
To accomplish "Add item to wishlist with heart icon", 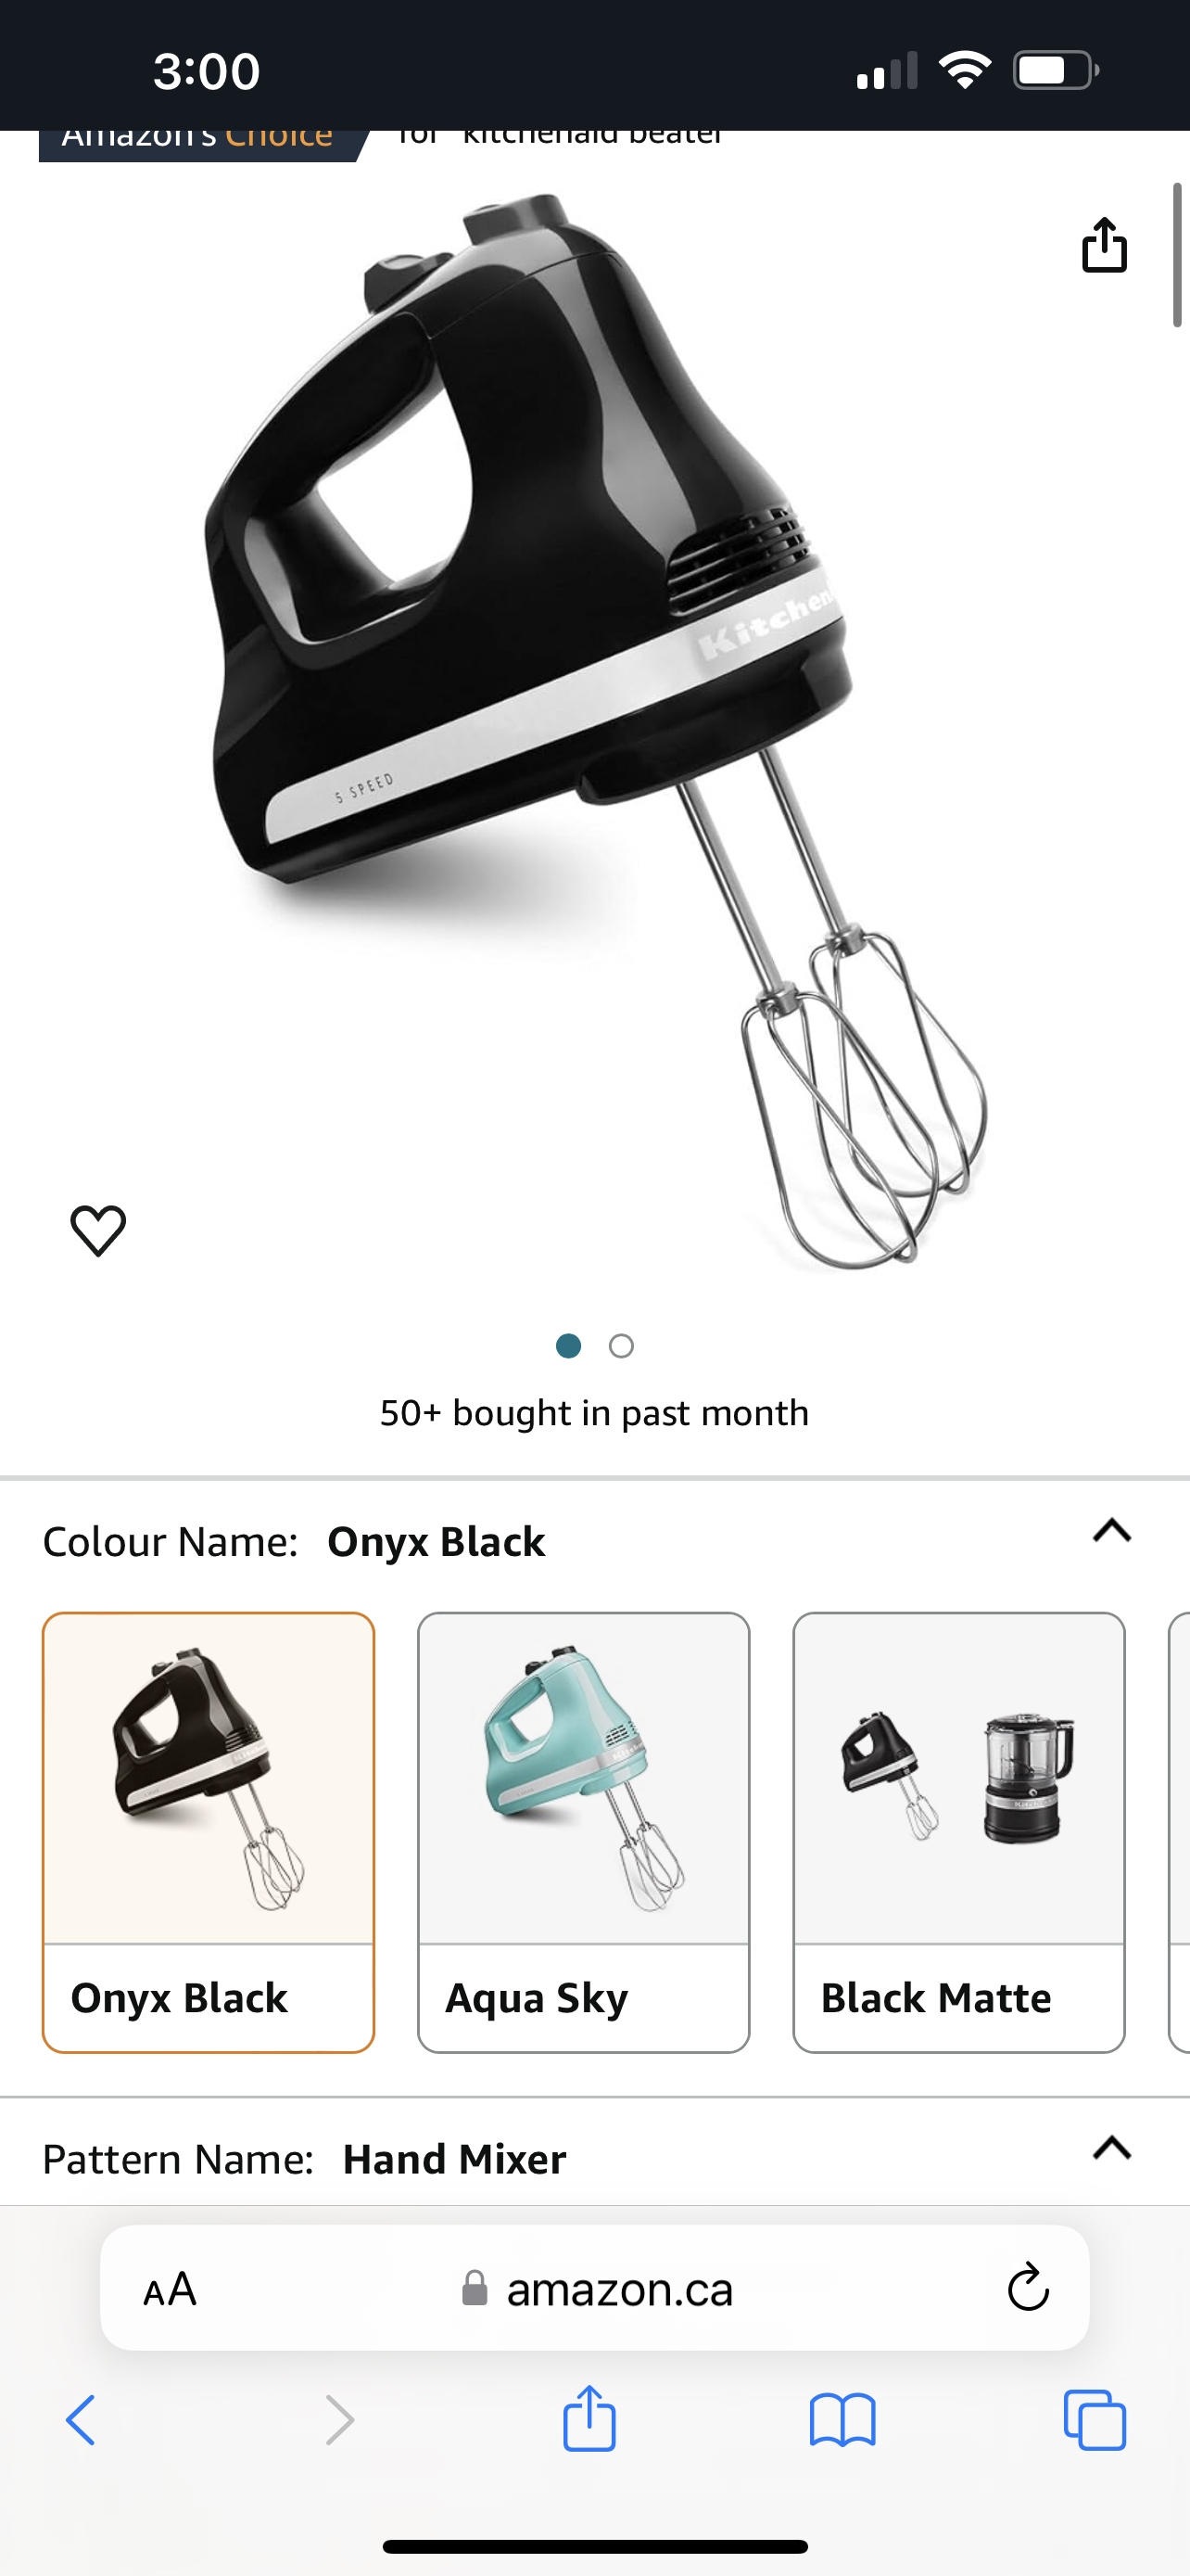I will click(98, 1230).
